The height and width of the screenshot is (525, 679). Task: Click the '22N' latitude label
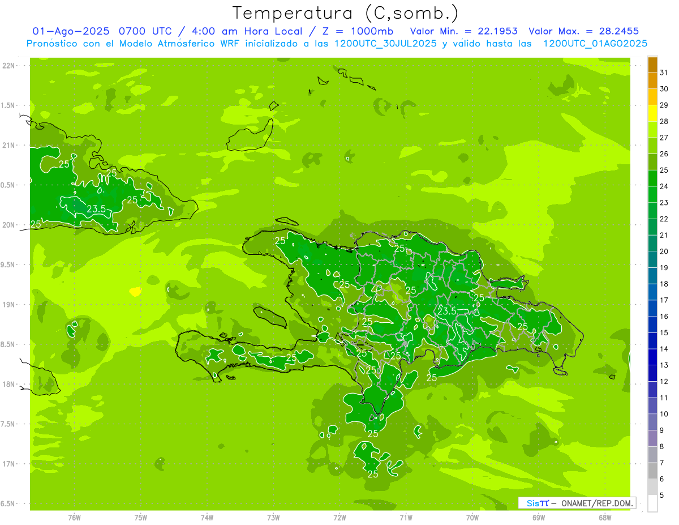coord(9,66)
